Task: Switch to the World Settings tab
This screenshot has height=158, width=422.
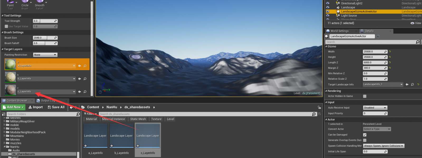Action: 339,31
